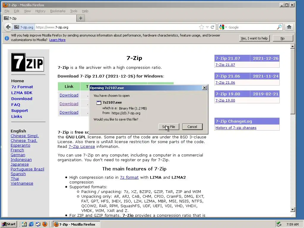This screenshot has height=228, width=304.
Task: Open the 7-Zip License link
Action: (x=82, y=147)
